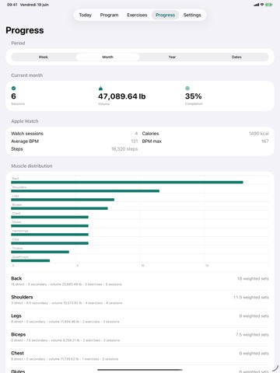Open the Legs muscle row

(140, 319)
